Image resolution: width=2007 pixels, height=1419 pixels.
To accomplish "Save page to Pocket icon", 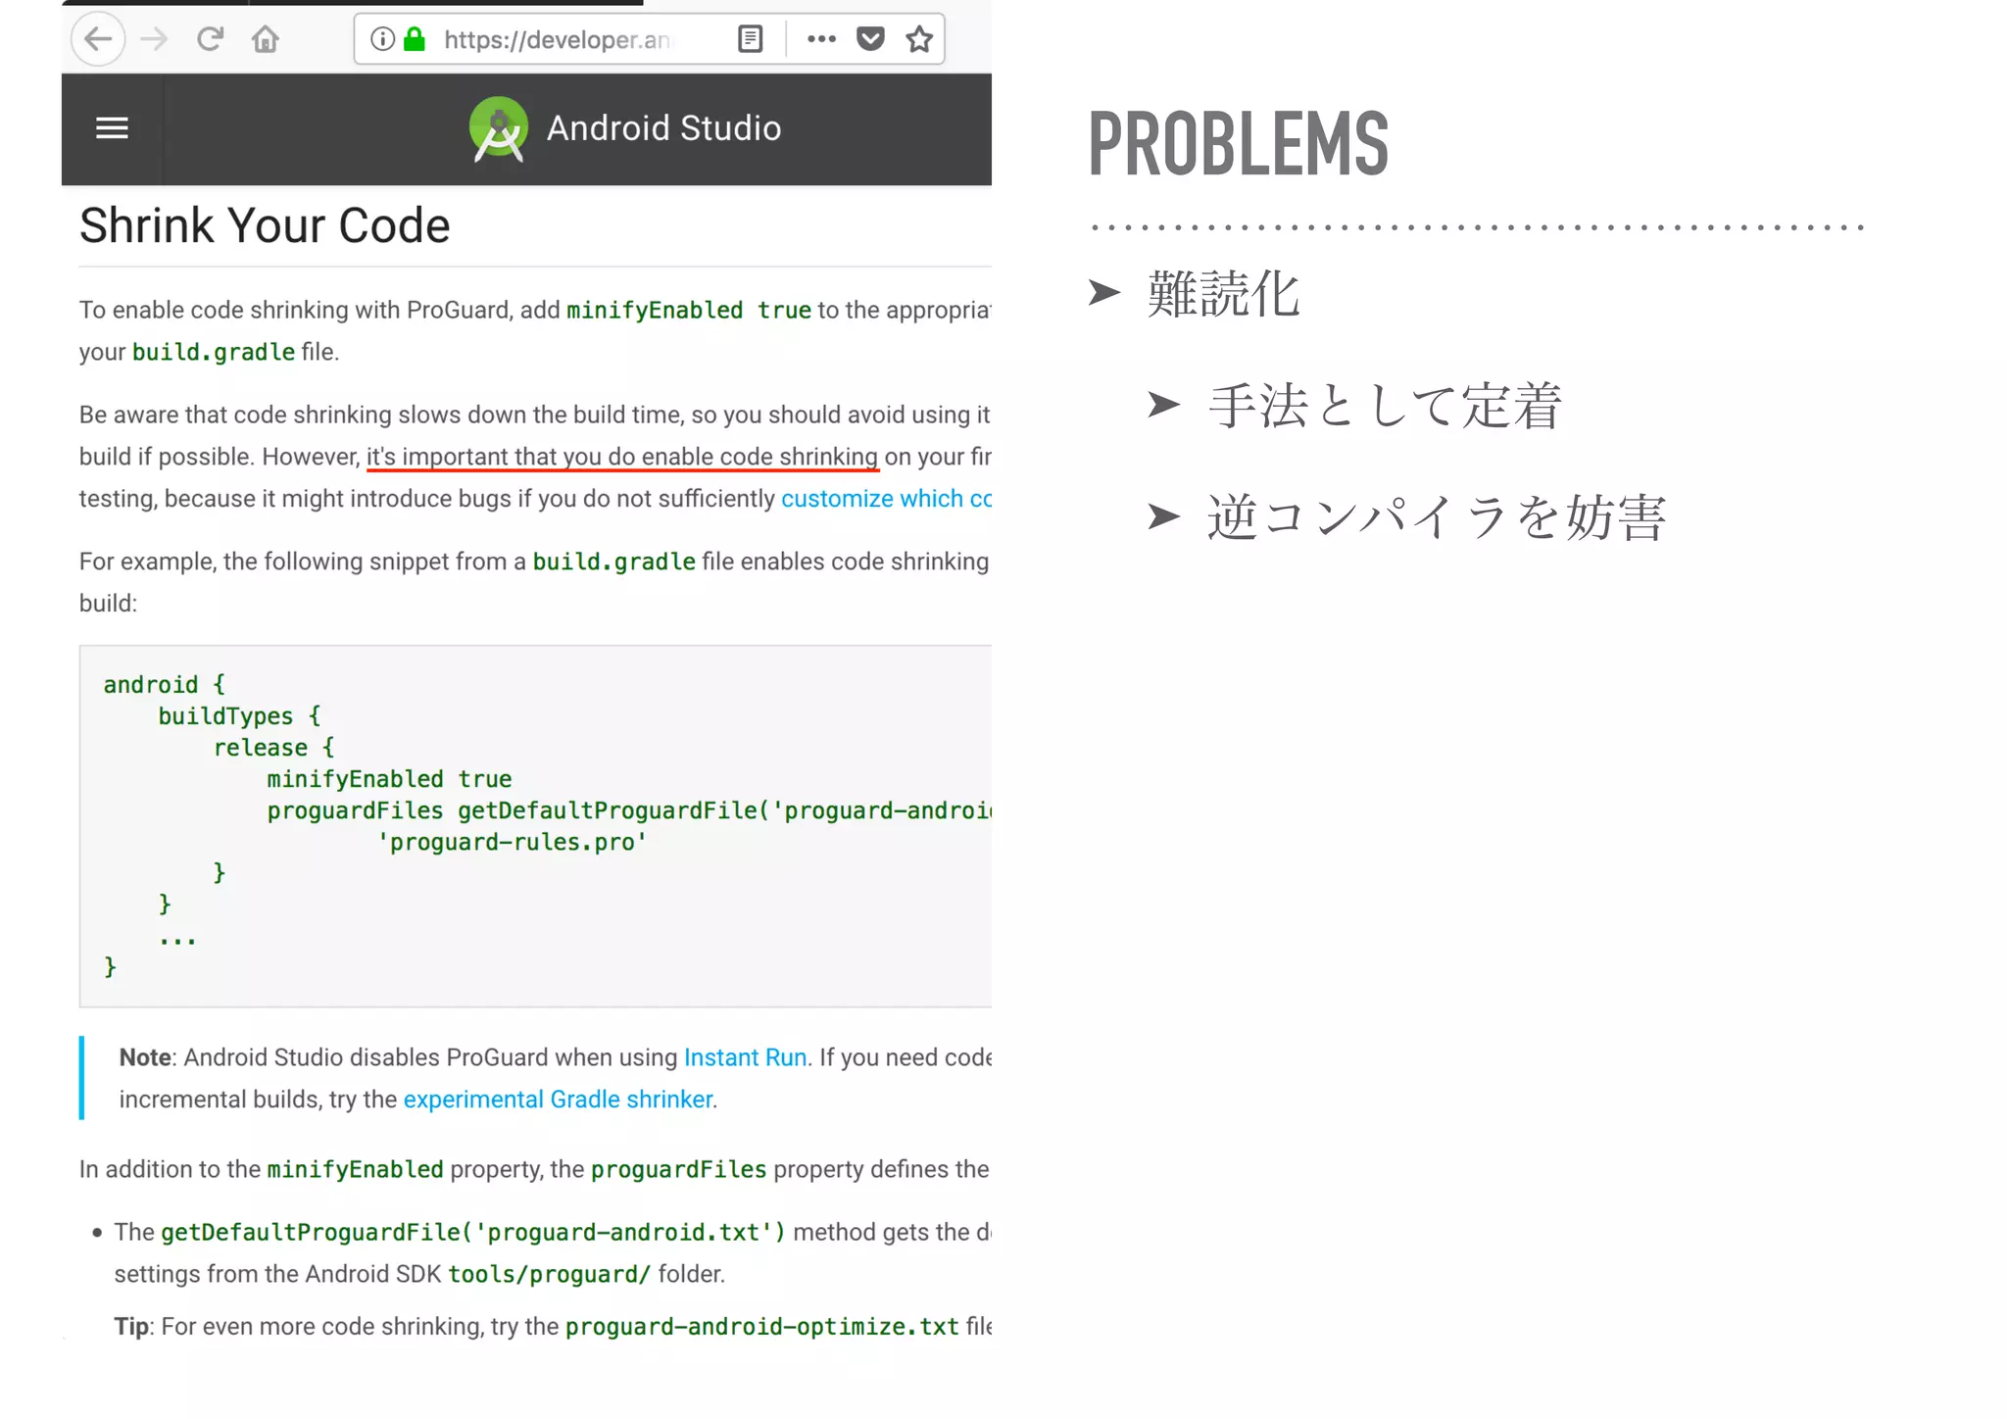I will coord(870,39).
